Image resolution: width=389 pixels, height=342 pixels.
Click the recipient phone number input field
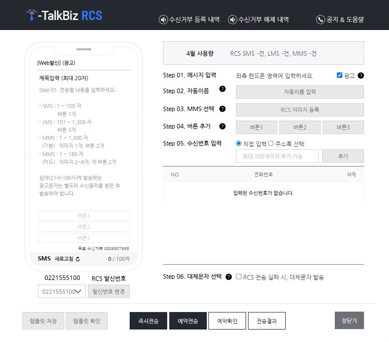(277, 156)
